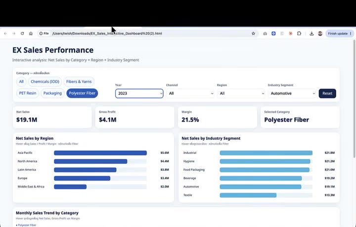
Task: Click the Reset button
Action: point(327,93)
